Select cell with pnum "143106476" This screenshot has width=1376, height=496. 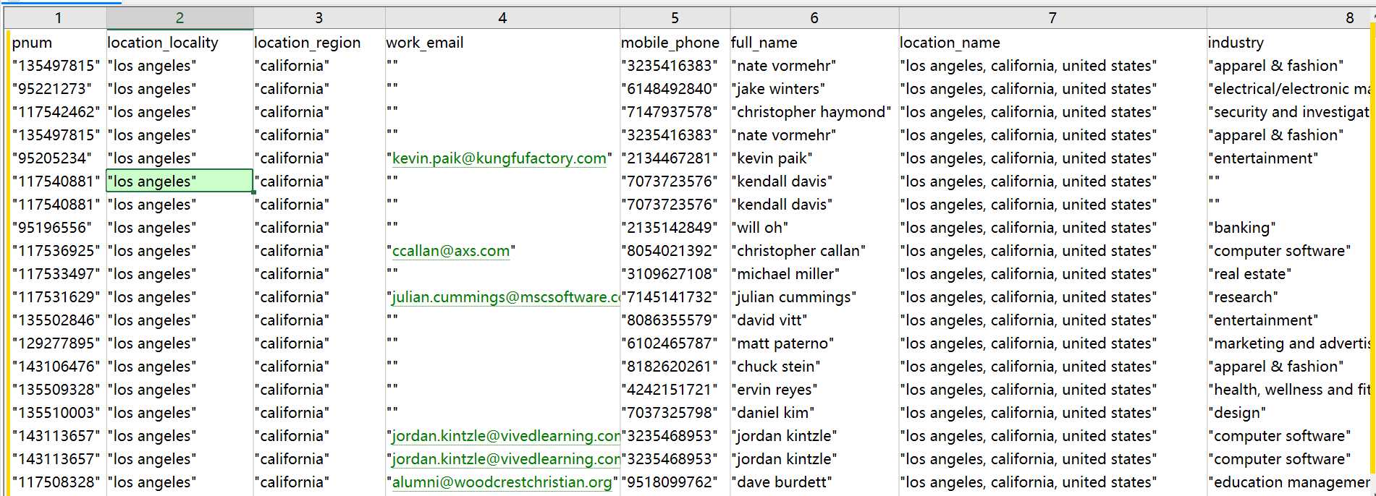pos(58,367)
